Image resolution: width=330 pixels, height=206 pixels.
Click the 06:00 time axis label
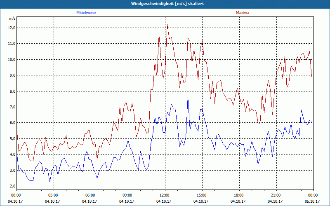[91, 195]
